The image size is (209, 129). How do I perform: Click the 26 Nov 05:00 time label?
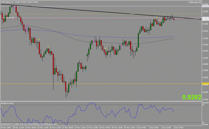30,128
